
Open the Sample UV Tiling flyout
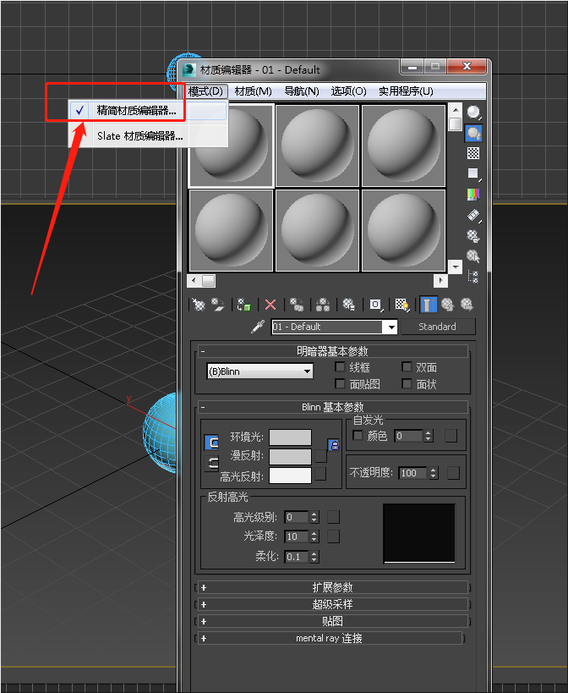click(473, 173)
